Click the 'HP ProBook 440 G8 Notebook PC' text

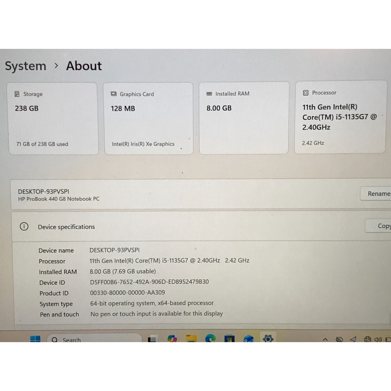pos(59,199)
